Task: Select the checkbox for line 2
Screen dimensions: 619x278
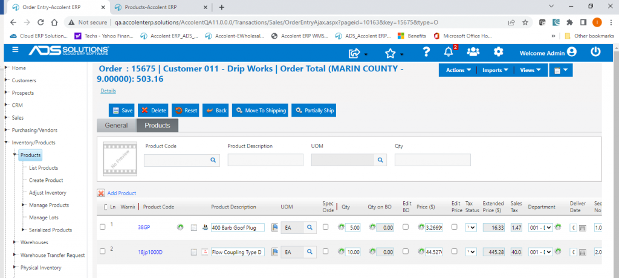Action: point(103,251)
